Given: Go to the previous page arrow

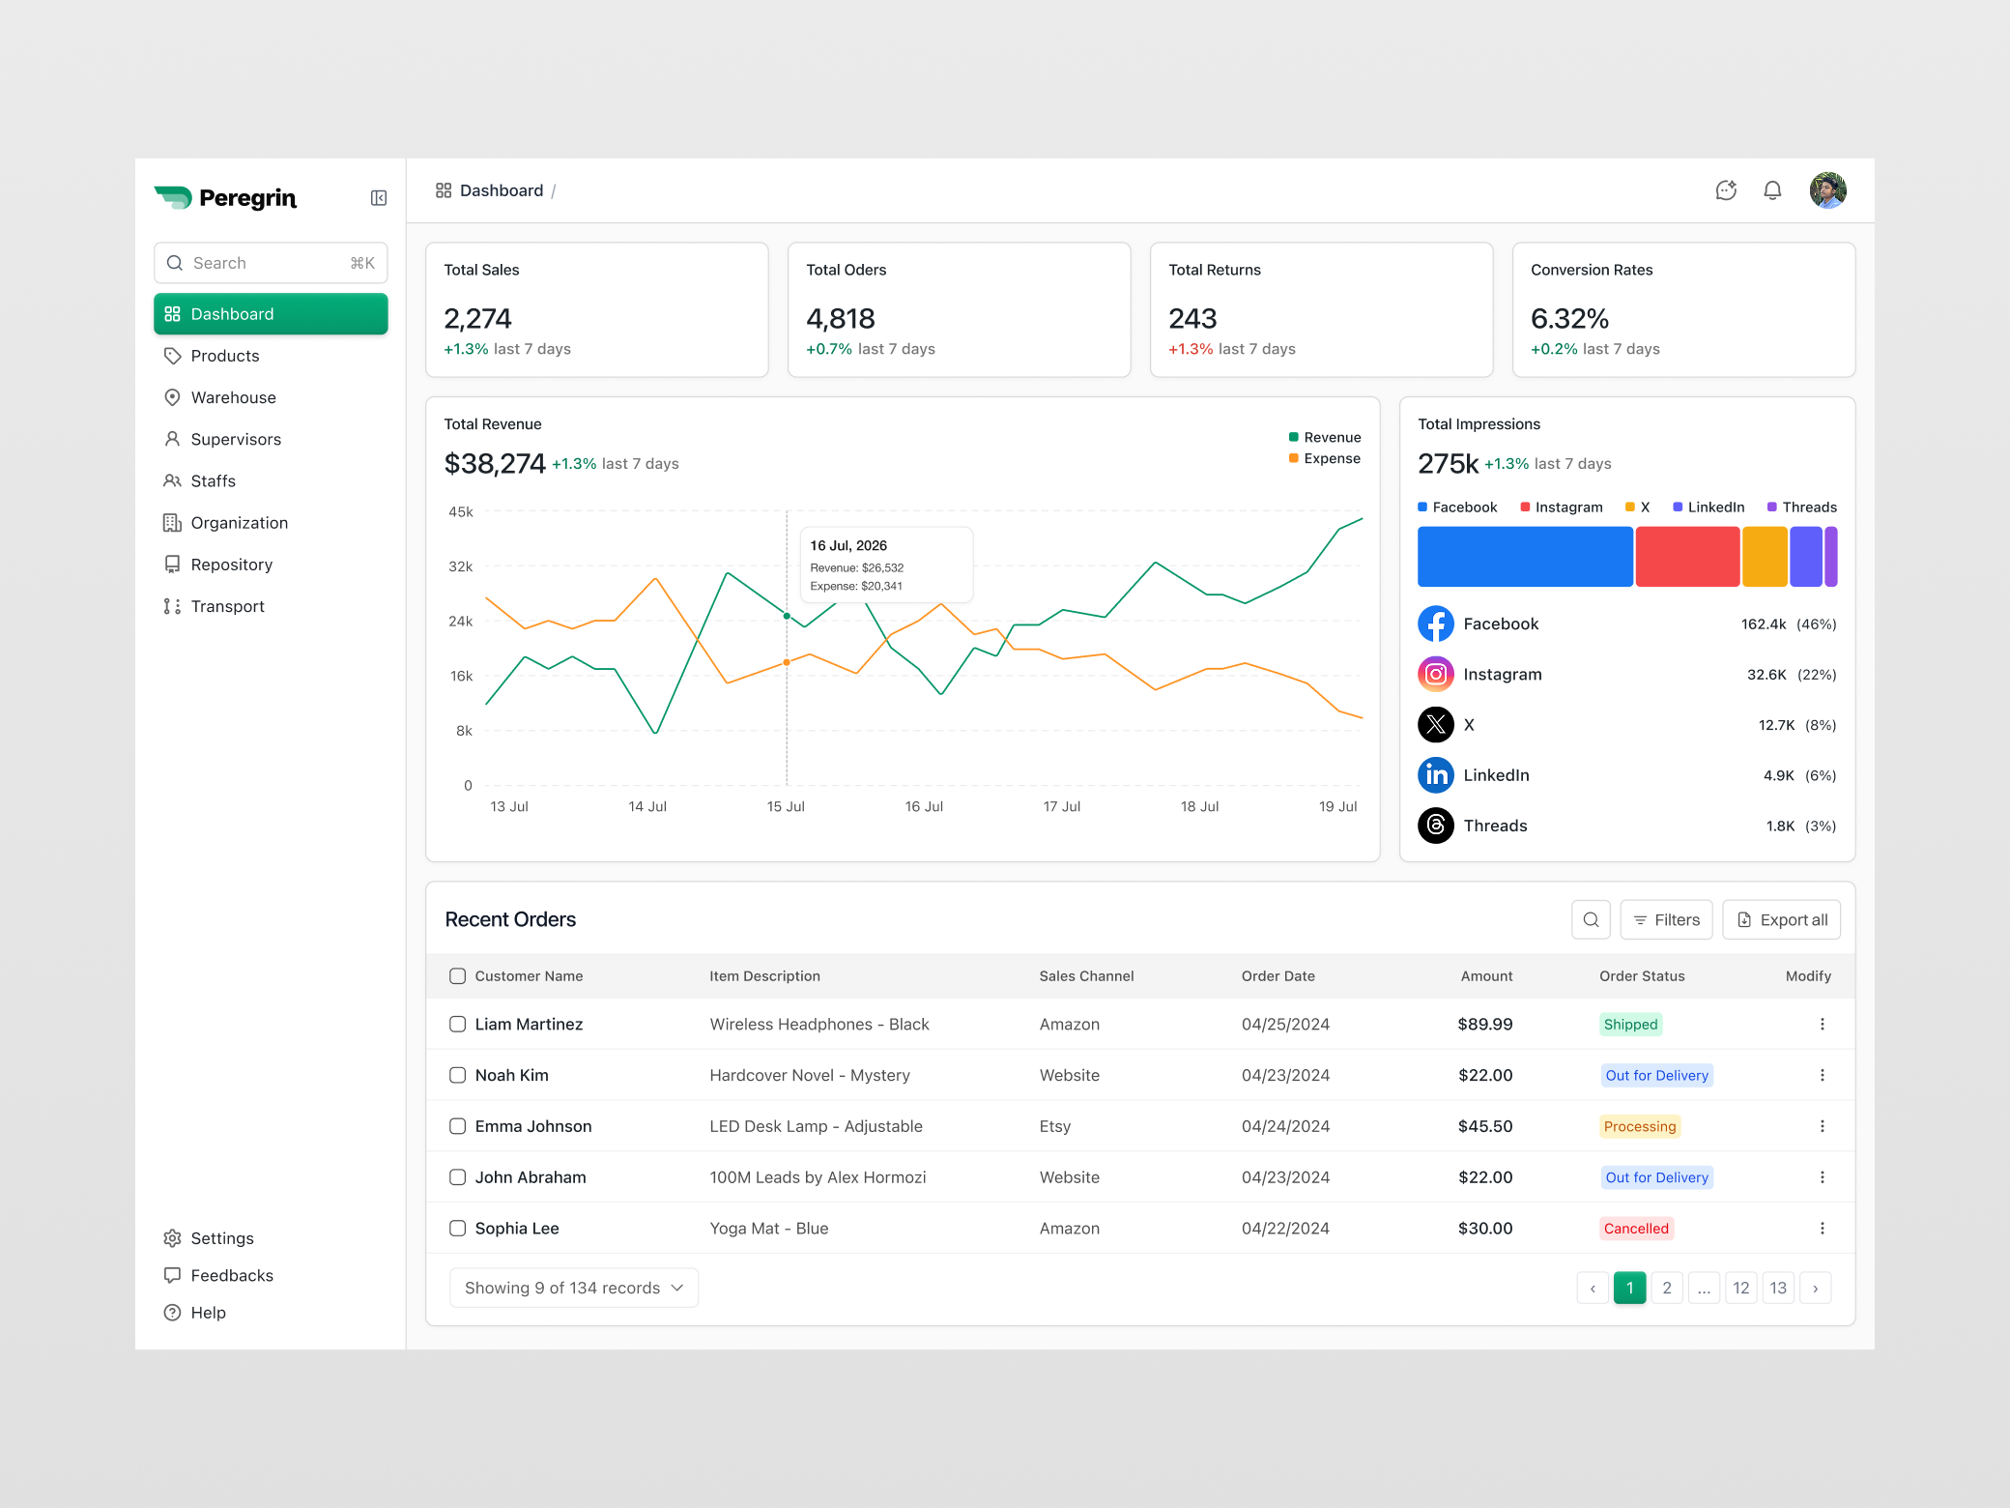Looking at the screenshot, I should (x=1593, y=1288).
